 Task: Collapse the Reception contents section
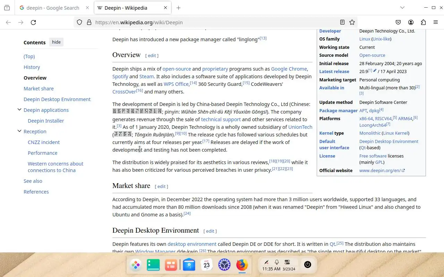click(x=19, y=131)
